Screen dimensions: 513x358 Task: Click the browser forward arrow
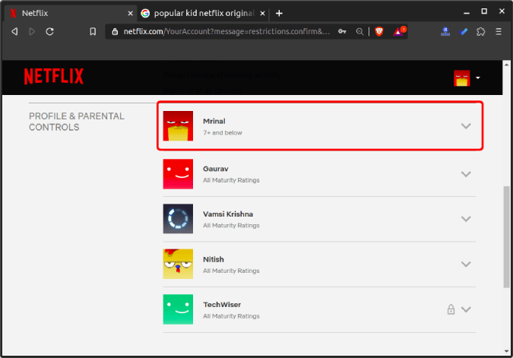tap(32, 32)
